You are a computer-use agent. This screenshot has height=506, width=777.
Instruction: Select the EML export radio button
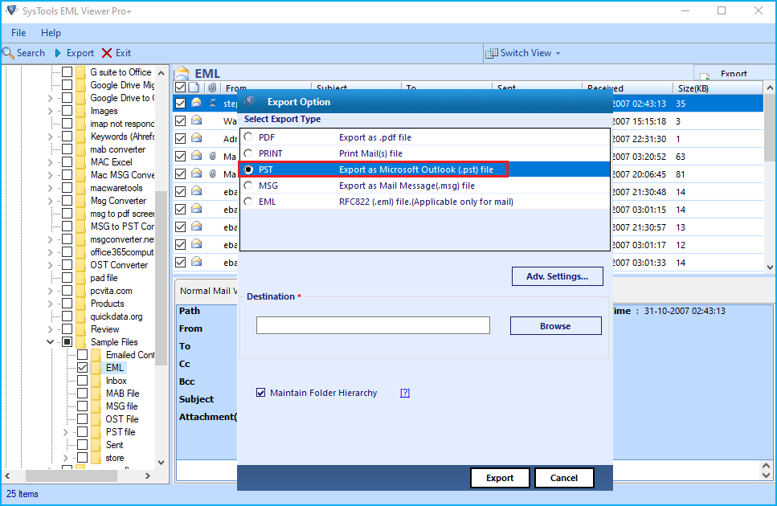pyautogui.click(x=248, y=202)
